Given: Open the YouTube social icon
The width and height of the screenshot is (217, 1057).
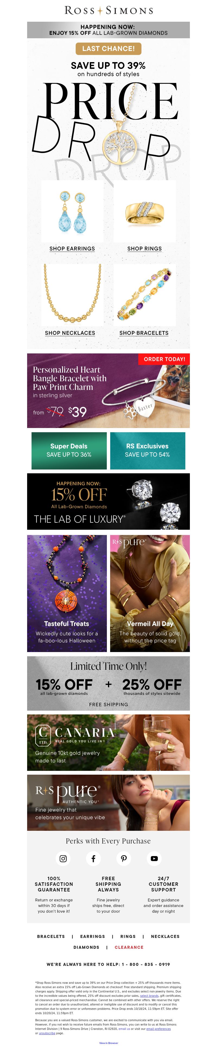Looking at the screenshot, I should click(154, 858).
